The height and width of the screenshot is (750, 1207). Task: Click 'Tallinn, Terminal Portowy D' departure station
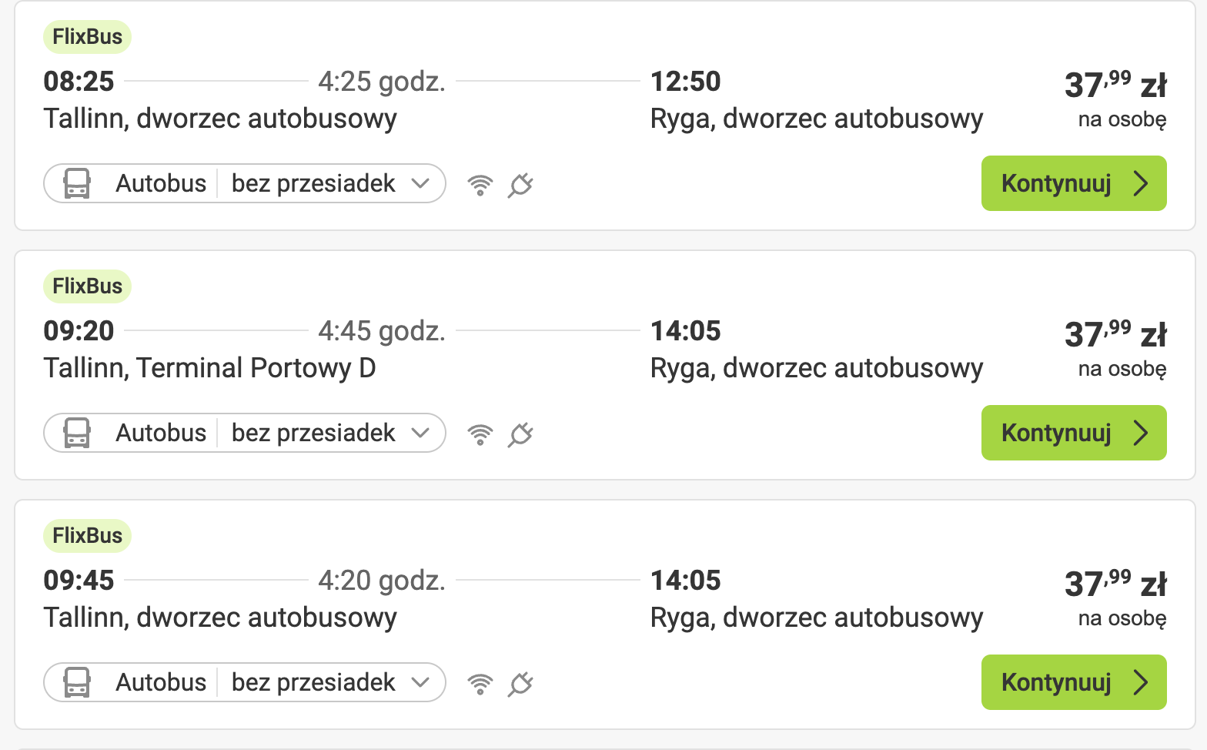tap(209, 368)
